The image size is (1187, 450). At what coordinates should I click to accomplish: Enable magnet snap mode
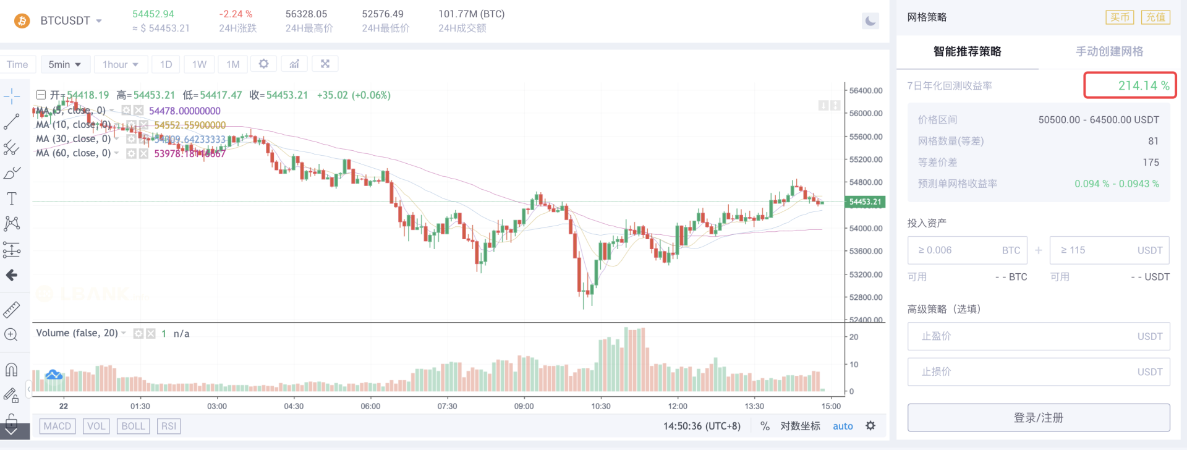[x=12, y=369]
